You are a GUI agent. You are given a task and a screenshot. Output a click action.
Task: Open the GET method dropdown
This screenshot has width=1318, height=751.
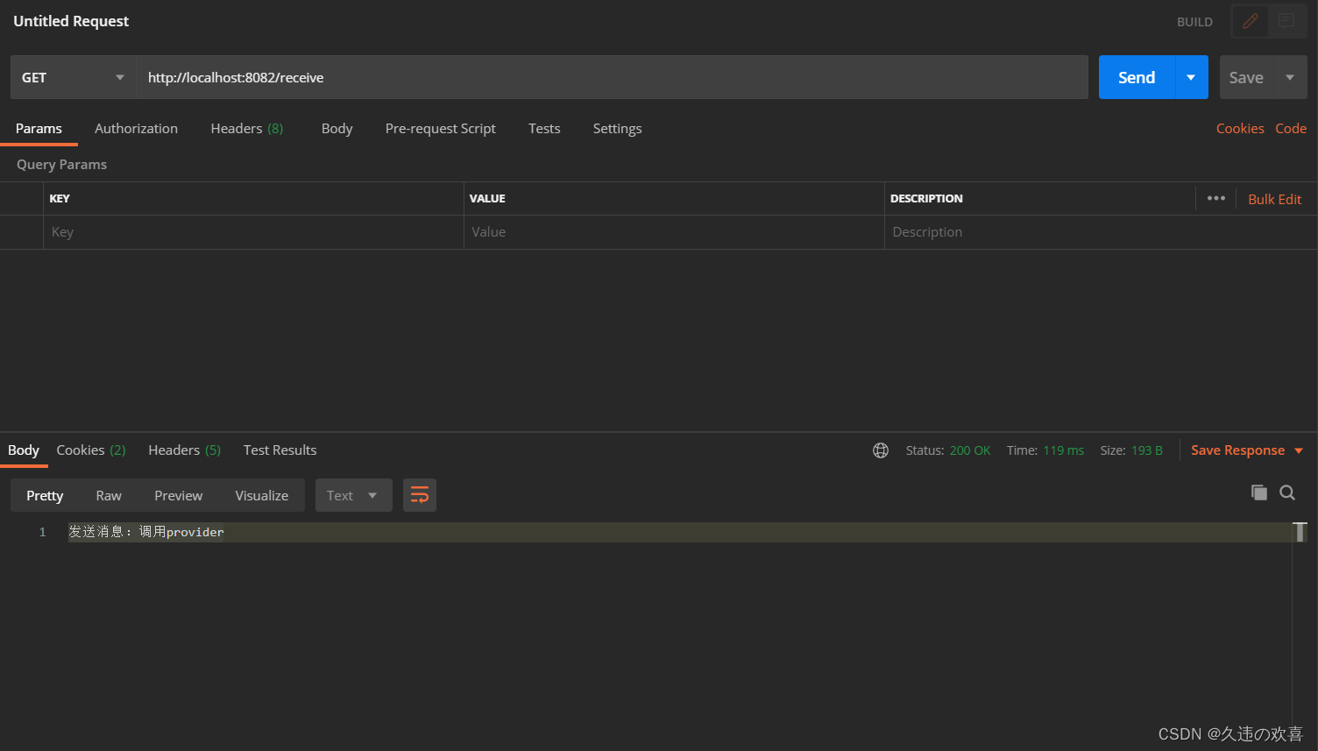pos(73,77)
